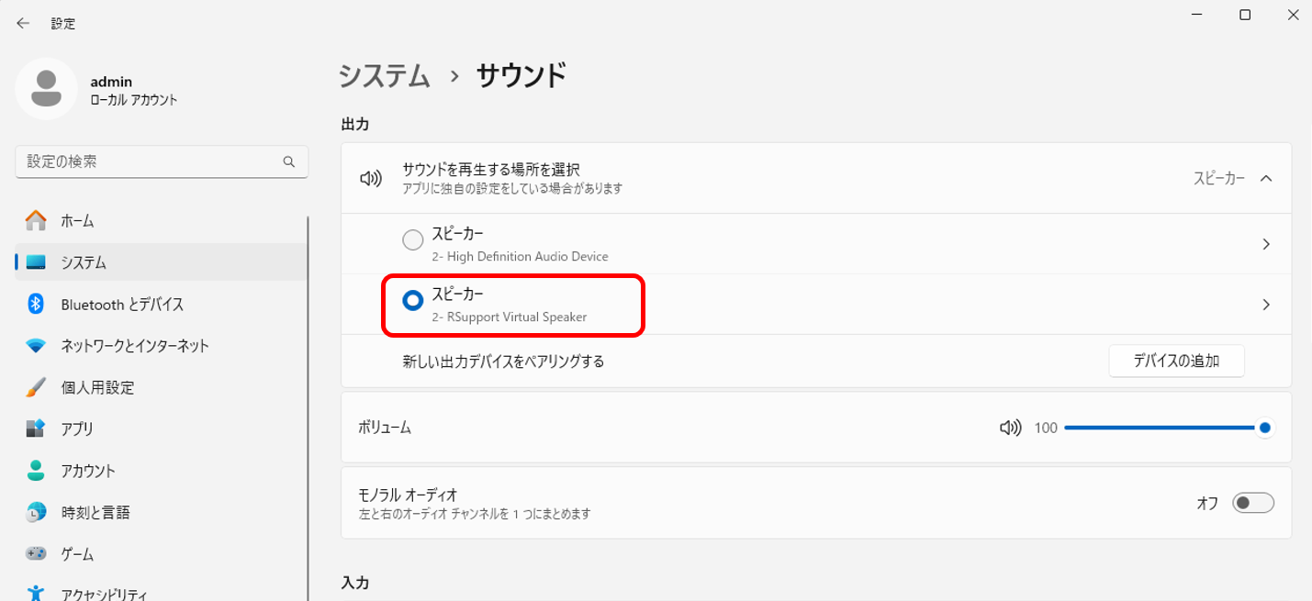Click the search magnifier icon
The image size is (1312, 601).
[x=289, y=161]
